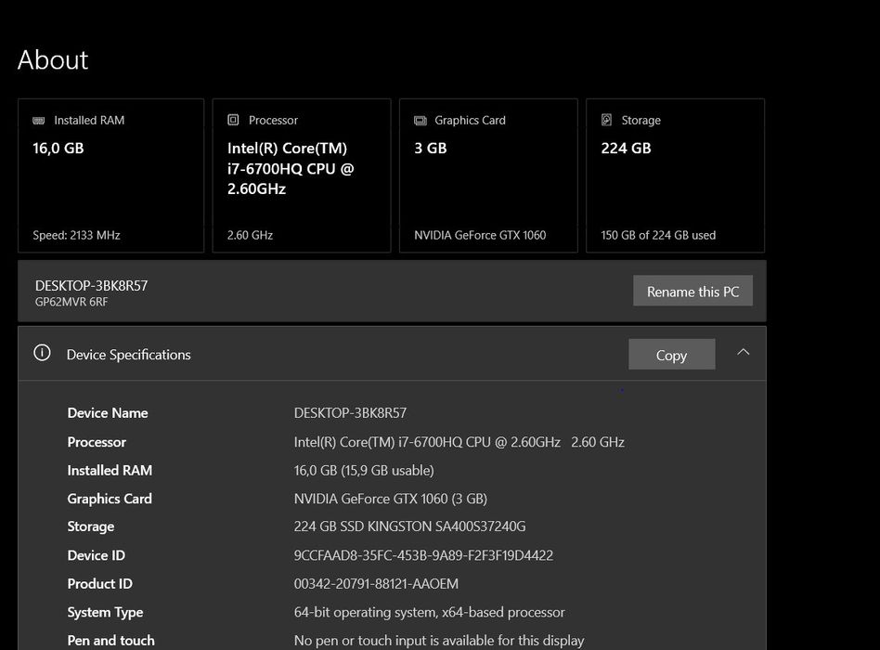The width and height of the screenshot is (880, 650).
Task: Collapse the Device Specifications section chevron
Action: tap(743, 353)
